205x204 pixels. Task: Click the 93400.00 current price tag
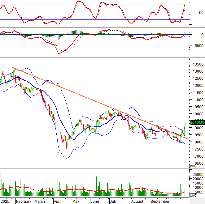pyautogui.click(x=197, y=122)
